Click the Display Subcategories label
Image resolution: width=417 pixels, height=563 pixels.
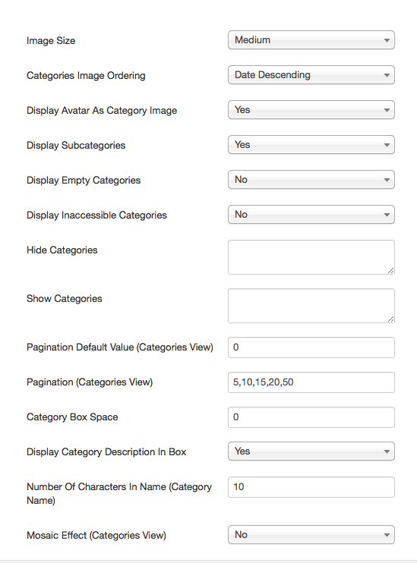(x=76, y=145)
